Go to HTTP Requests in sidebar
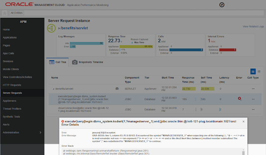The width and height of the screenshot is (266, 155). click(x=12, y=85)
